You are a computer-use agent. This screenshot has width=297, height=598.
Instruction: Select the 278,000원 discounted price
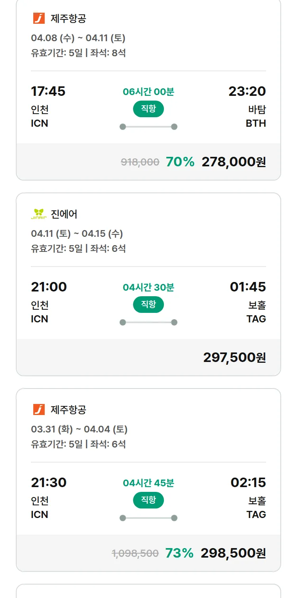coord(234,162)
